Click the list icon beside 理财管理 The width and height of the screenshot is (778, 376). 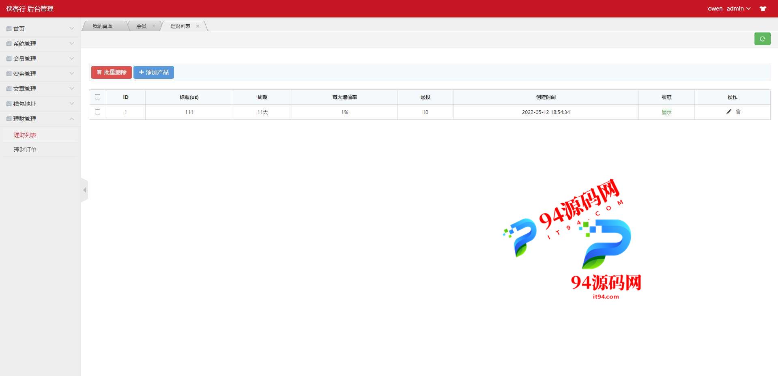[9, 118]
